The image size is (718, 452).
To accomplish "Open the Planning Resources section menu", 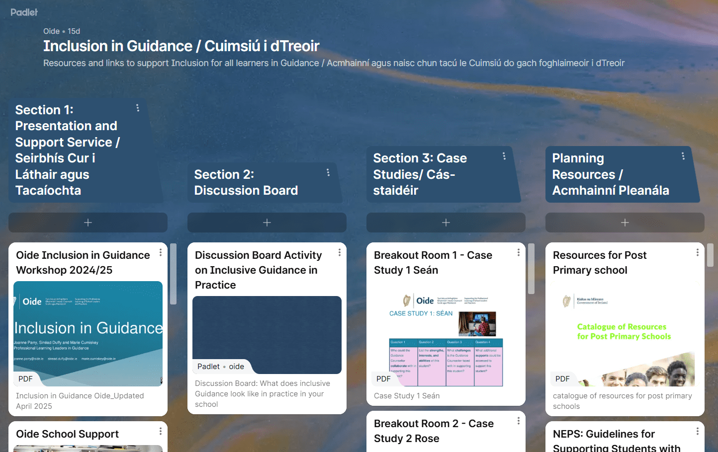I will 683,155.
